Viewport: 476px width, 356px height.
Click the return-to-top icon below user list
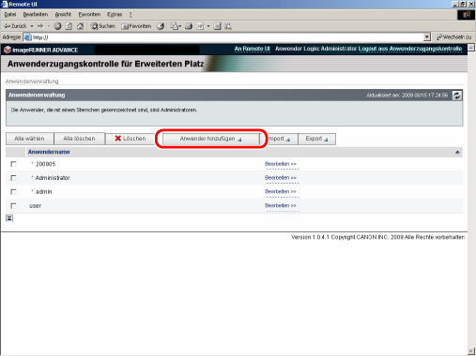click(9, 218)
